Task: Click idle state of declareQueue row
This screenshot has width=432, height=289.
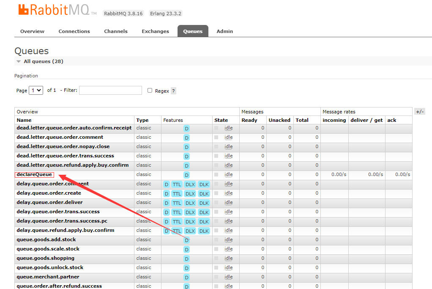Action: (228, 174)
